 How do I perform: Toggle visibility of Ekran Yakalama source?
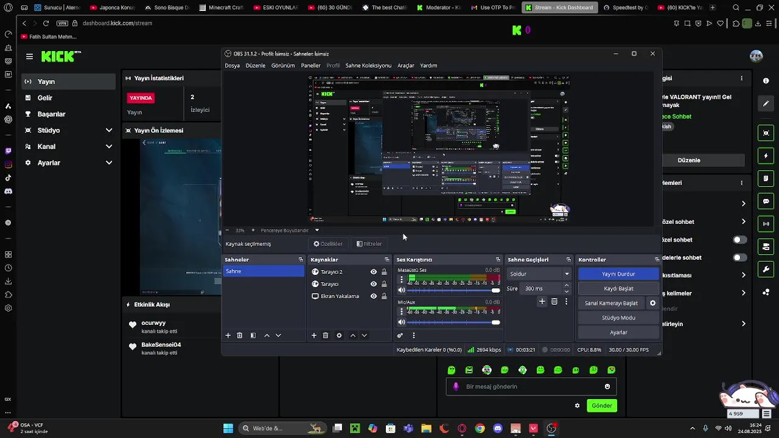(374, 296)
